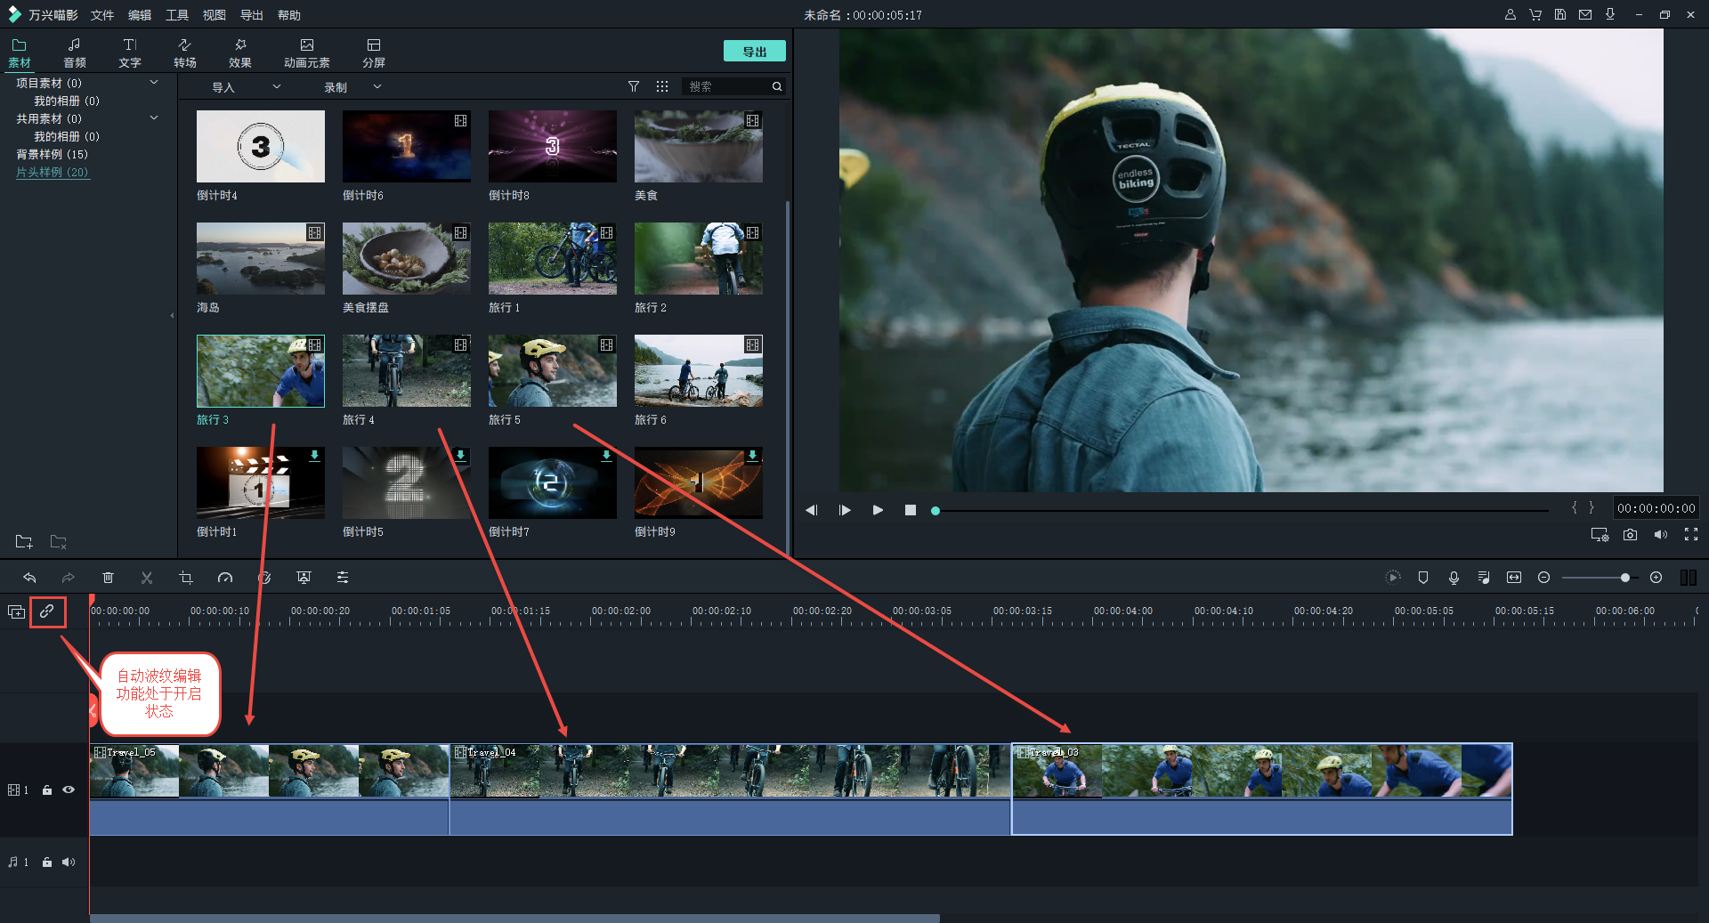Click the split (scissors) tool in timeline toolbar
The height and width of the screenshot is (923, 1709).
click(147, 578)
